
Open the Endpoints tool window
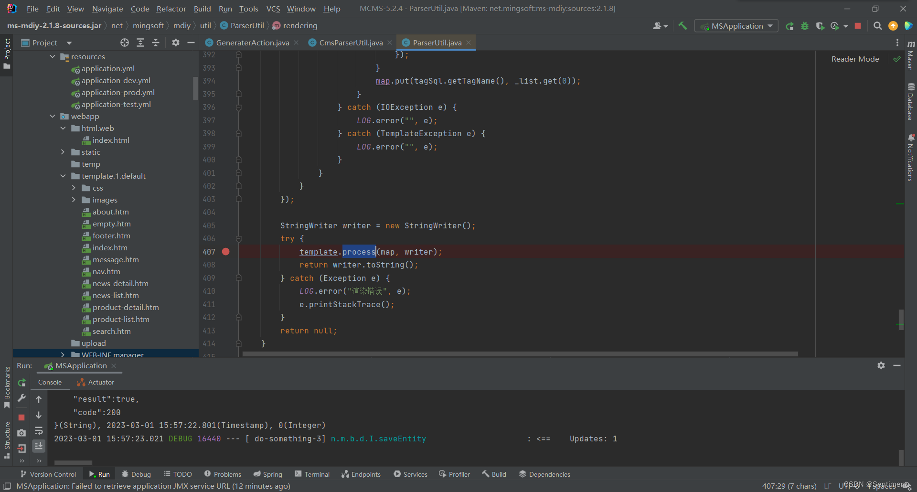pos(361,474)
